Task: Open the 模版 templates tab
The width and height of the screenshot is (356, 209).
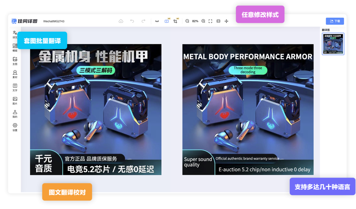Action: point(15,48)
